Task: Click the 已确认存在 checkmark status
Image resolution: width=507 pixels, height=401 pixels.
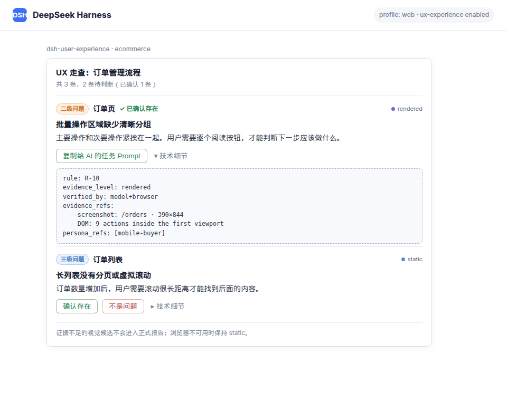Action: [139, 109]
